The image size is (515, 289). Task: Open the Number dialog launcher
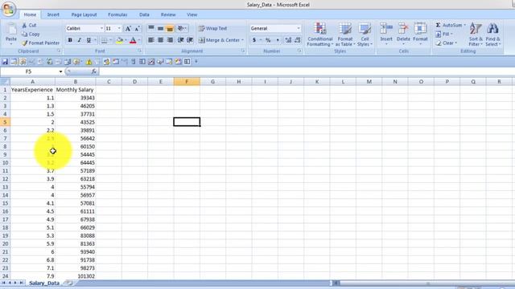299,51
